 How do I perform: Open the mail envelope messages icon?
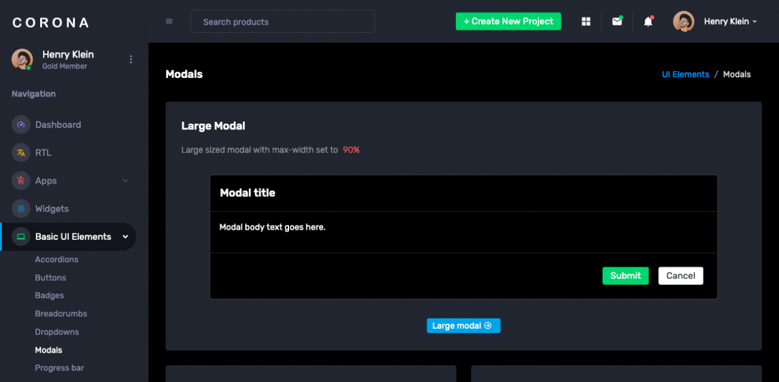click(616, 22)
